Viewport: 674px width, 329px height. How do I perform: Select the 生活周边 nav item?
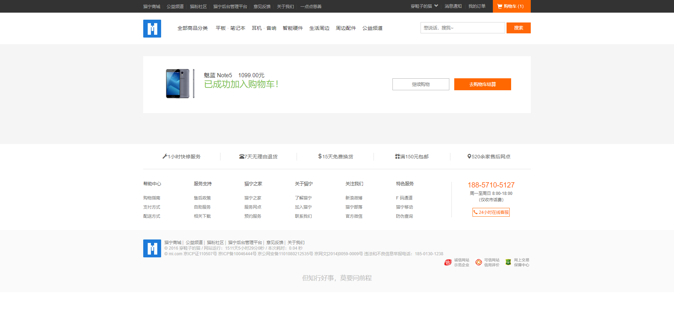pos(319,28)
